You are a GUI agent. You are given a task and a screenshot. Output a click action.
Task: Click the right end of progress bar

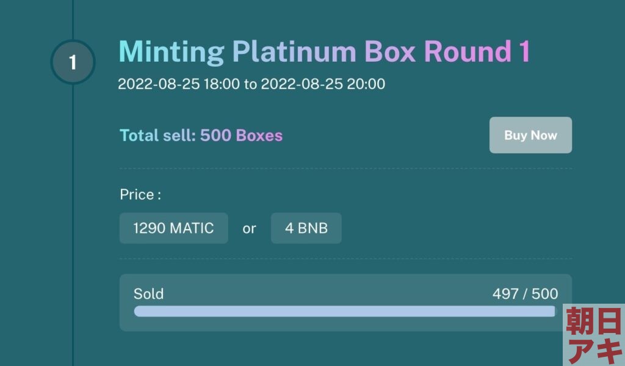pos(552,312)
